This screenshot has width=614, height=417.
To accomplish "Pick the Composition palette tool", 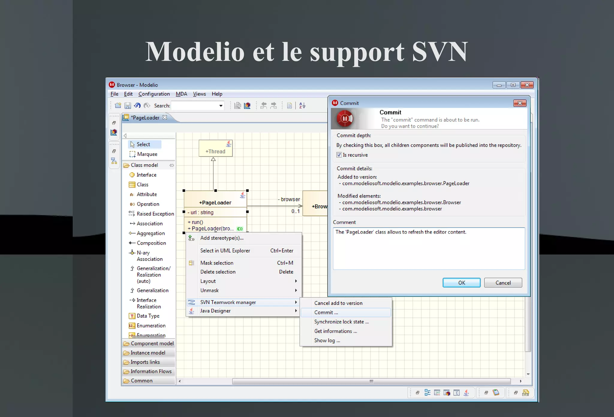I will tap(148, 243).
